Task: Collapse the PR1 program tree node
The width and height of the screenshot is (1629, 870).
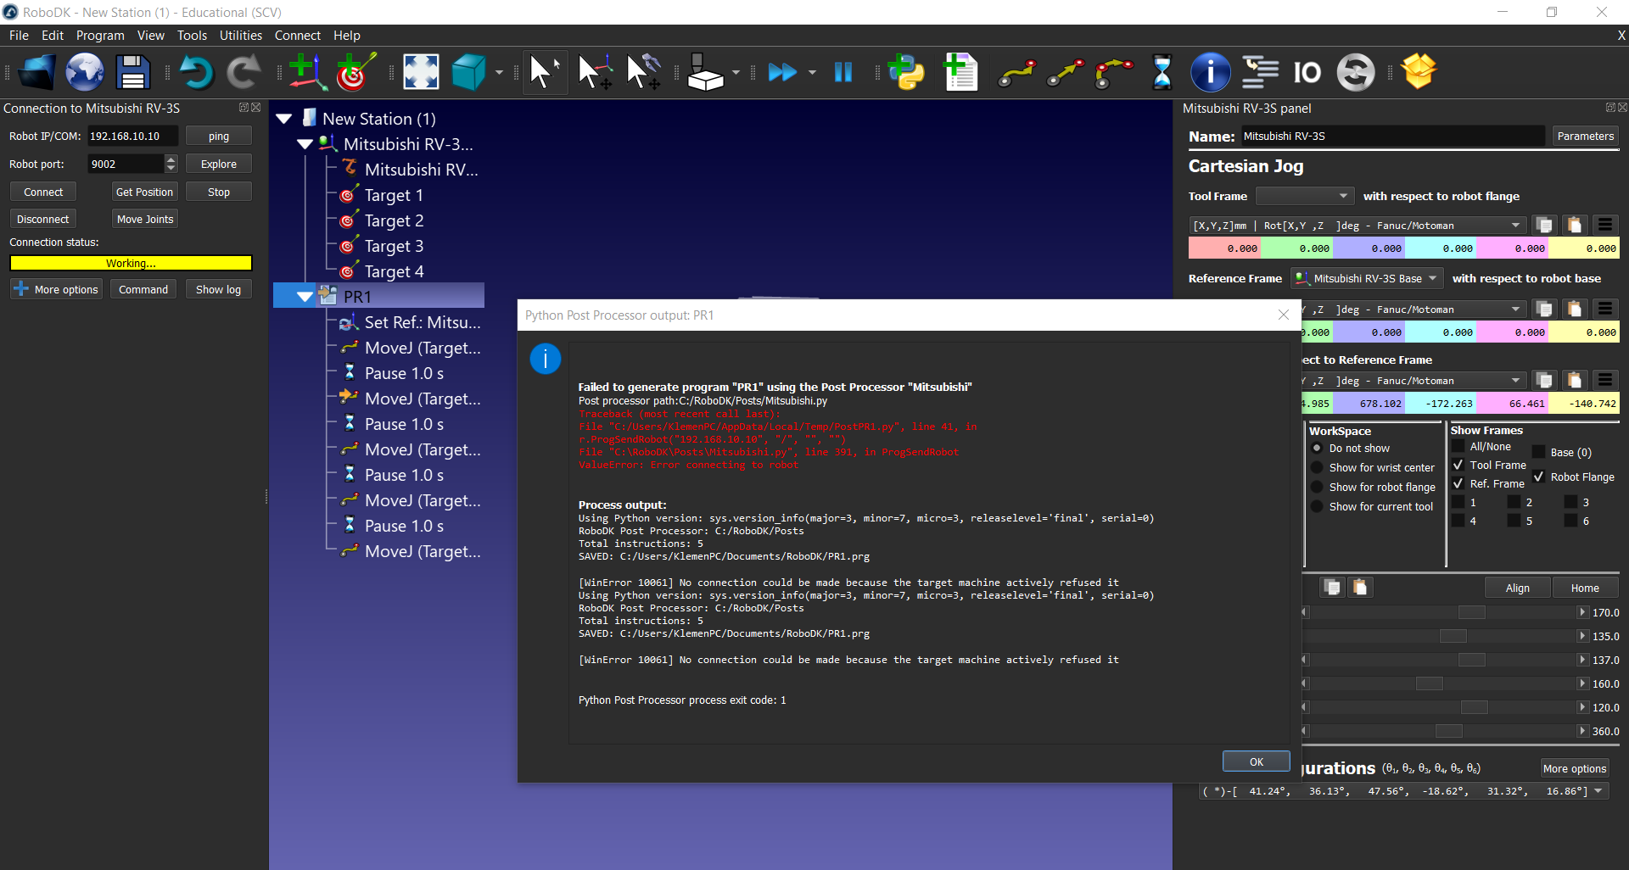Action: (305, 297)
